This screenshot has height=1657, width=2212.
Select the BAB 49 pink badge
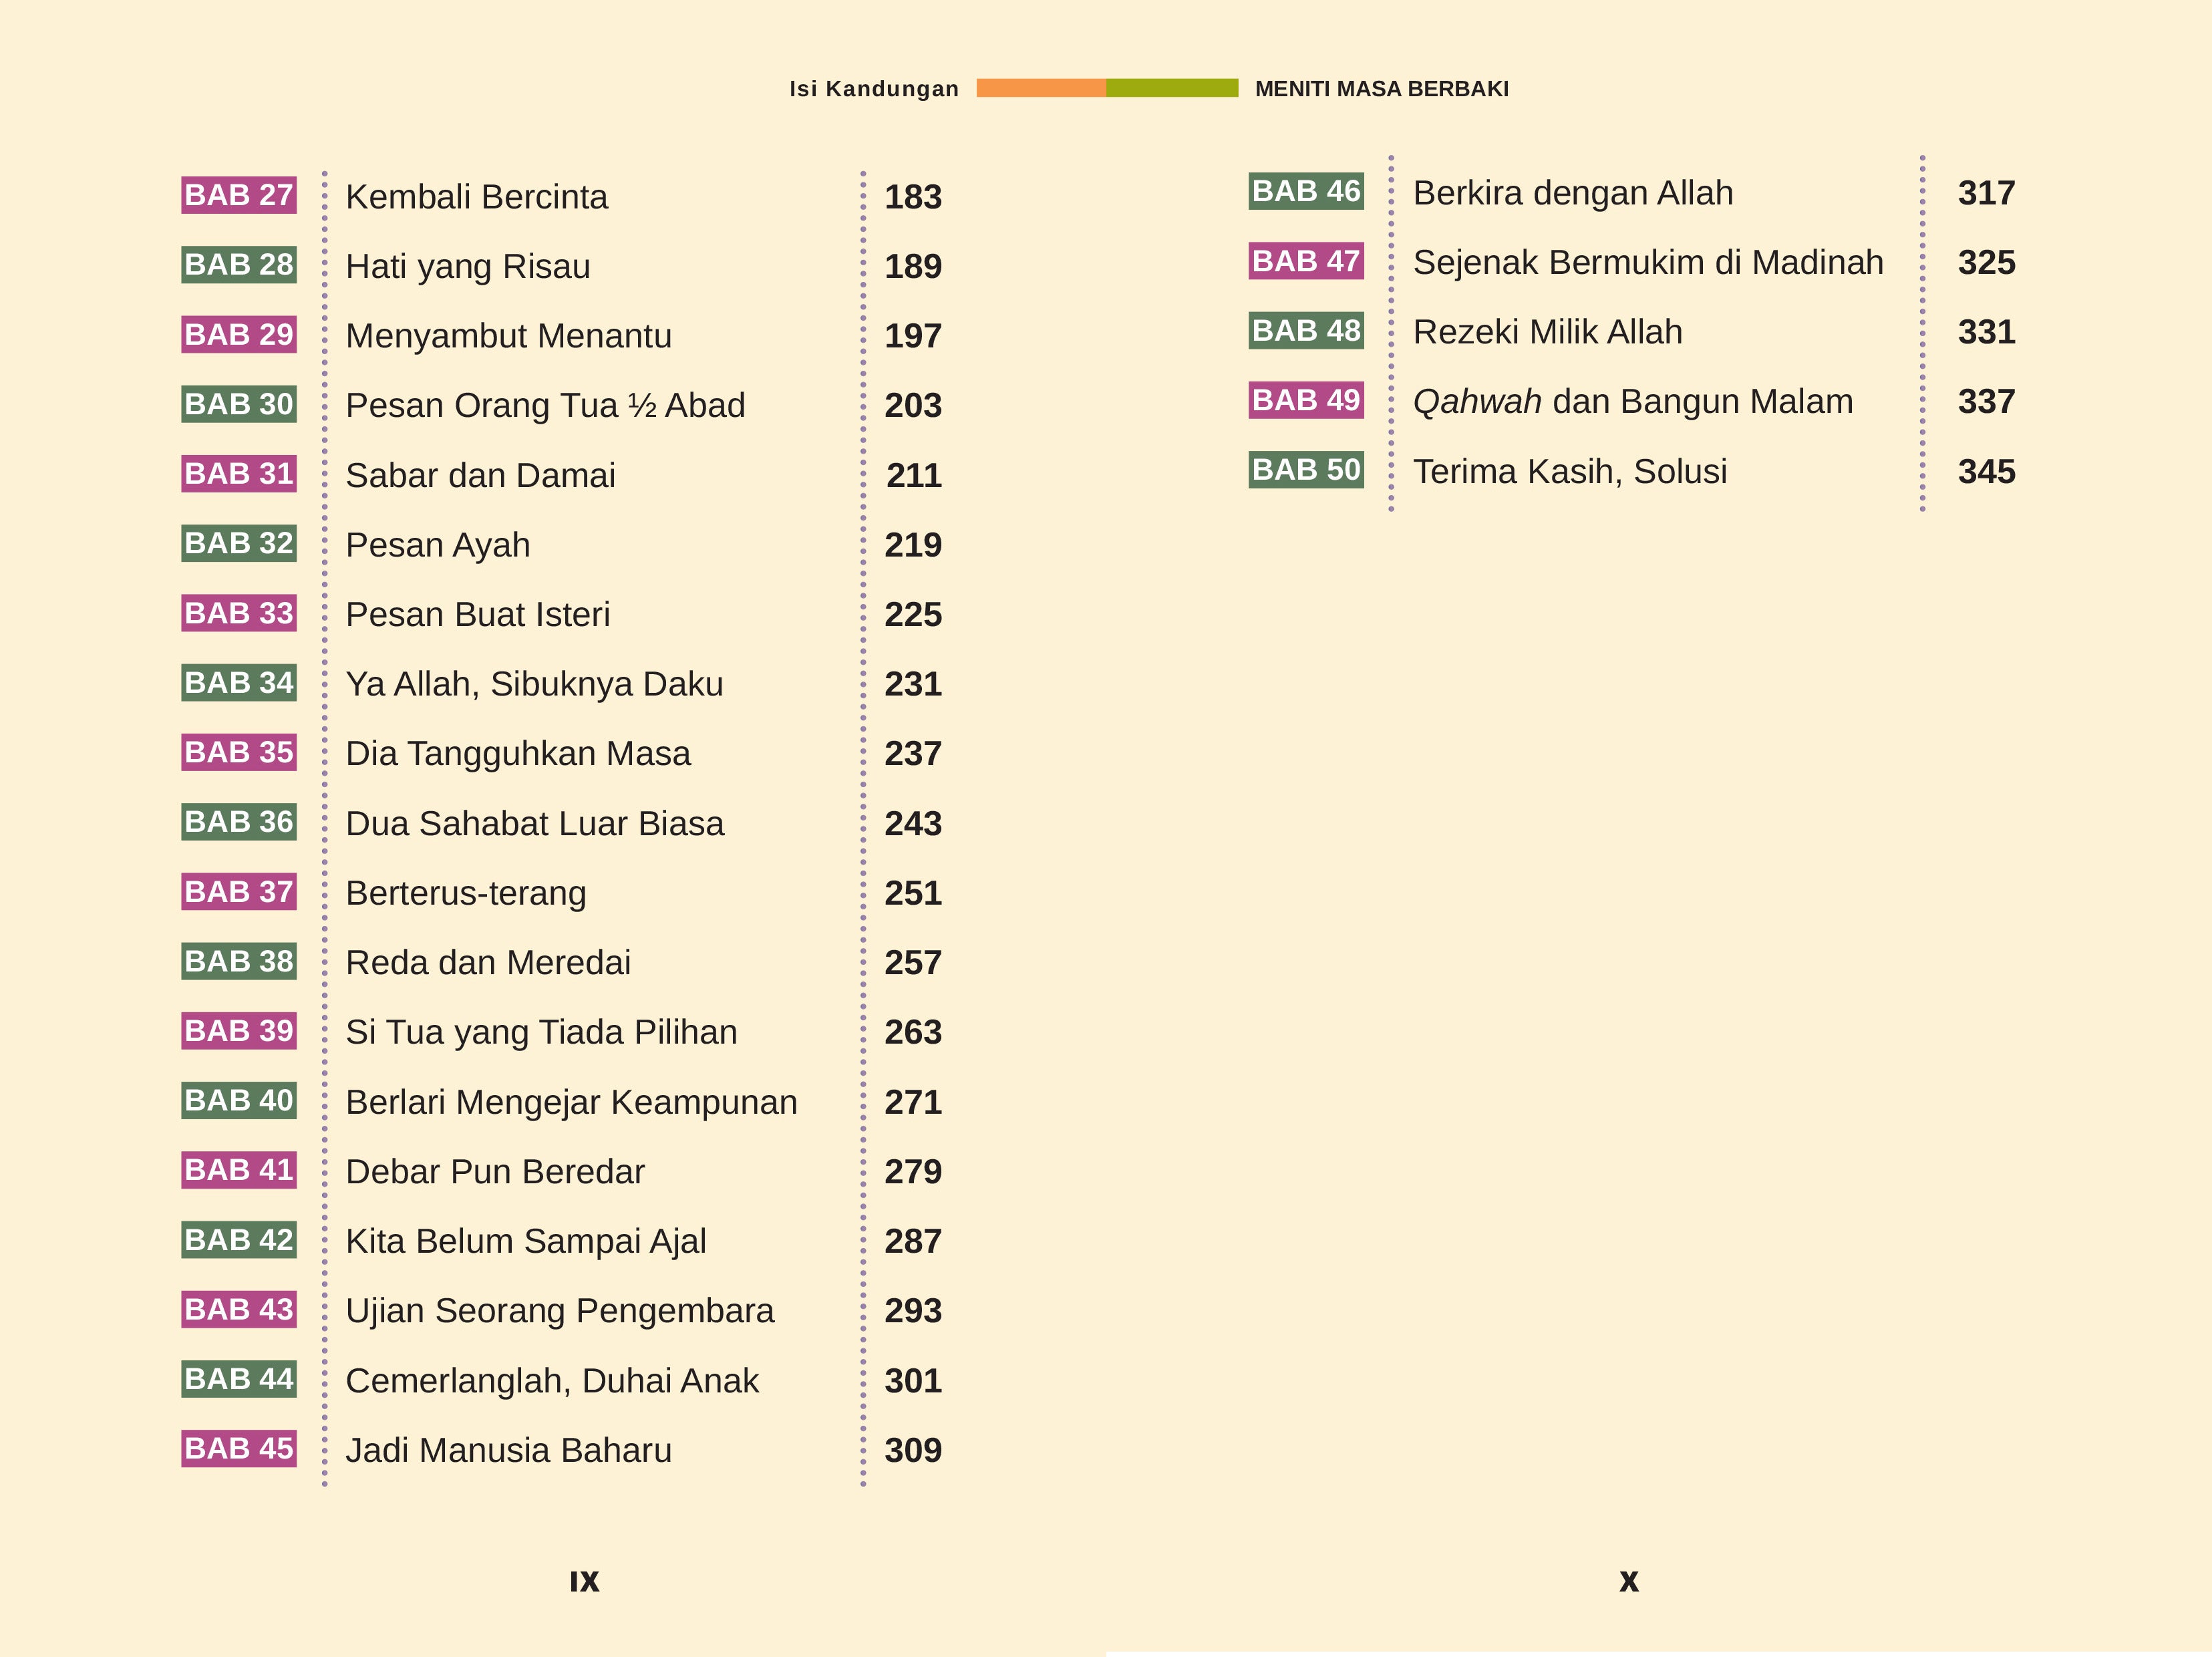[x=1305, y=400]
